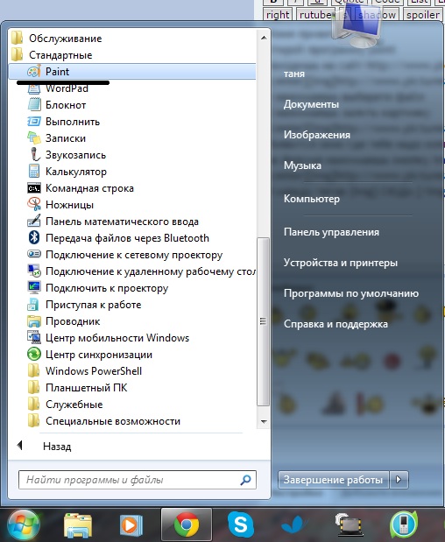The height and width of the screenshot is (542, 445).
Task: Click the Bluetooth file transfer icon
Action: (34, 238)
